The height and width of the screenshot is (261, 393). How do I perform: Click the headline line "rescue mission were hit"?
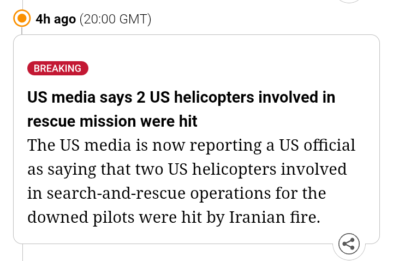[x=112, y=121]
